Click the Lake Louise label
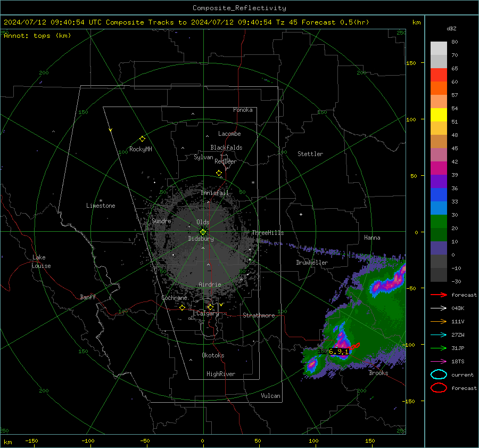This screenshot has height=448, width=479. tap(41, 262)
